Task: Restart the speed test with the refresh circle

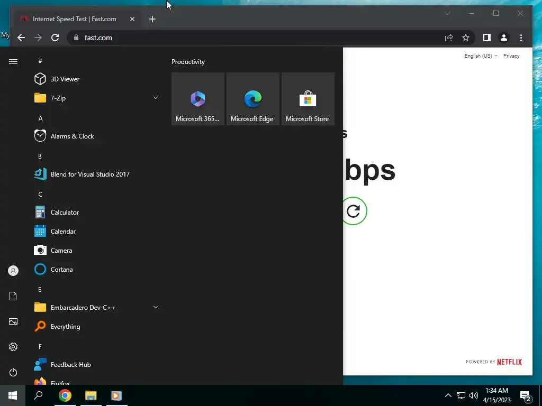Action: [353, 211]
